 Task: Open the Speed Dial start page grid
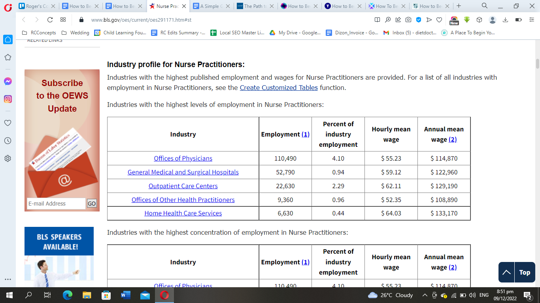pyautogui.click(x=63, y=20)
